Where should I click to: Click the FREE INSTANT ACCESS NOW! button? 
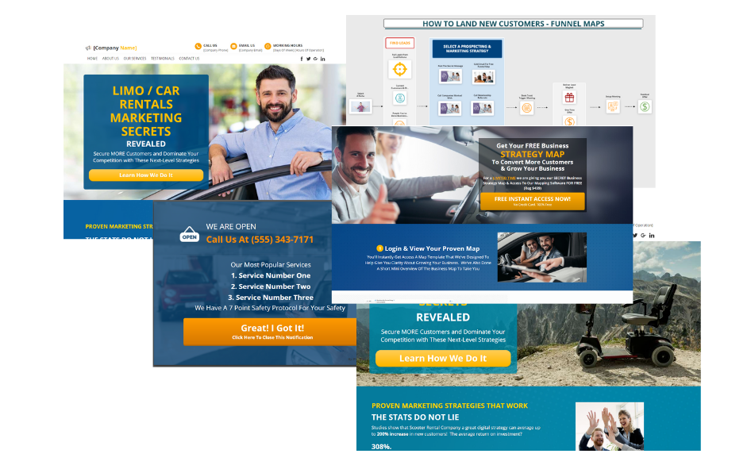(532, 201)
